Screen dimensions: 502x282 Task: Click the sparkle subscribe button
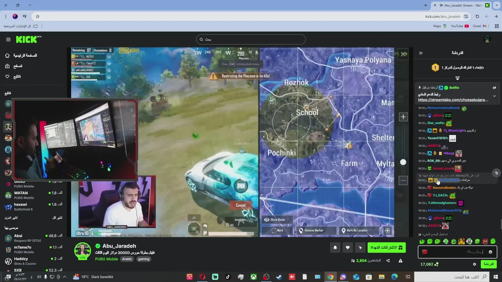pos(360,248)
